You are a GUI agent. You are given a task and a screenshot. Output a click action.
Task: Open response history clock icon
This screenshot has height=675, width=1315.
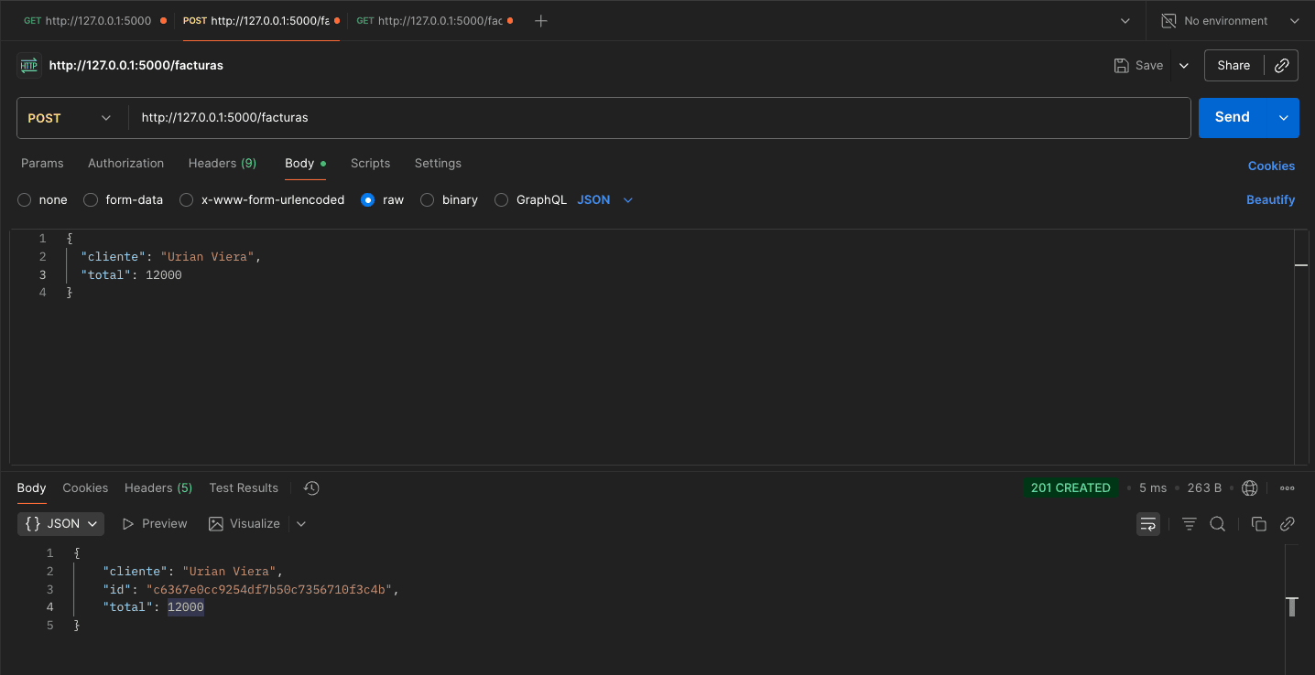311,487
